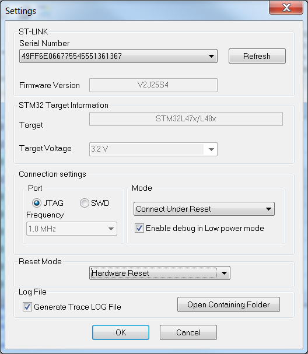Open the Reset Mode dropdown arrow
Screen dimensions: 308x354
click(224, 273)
